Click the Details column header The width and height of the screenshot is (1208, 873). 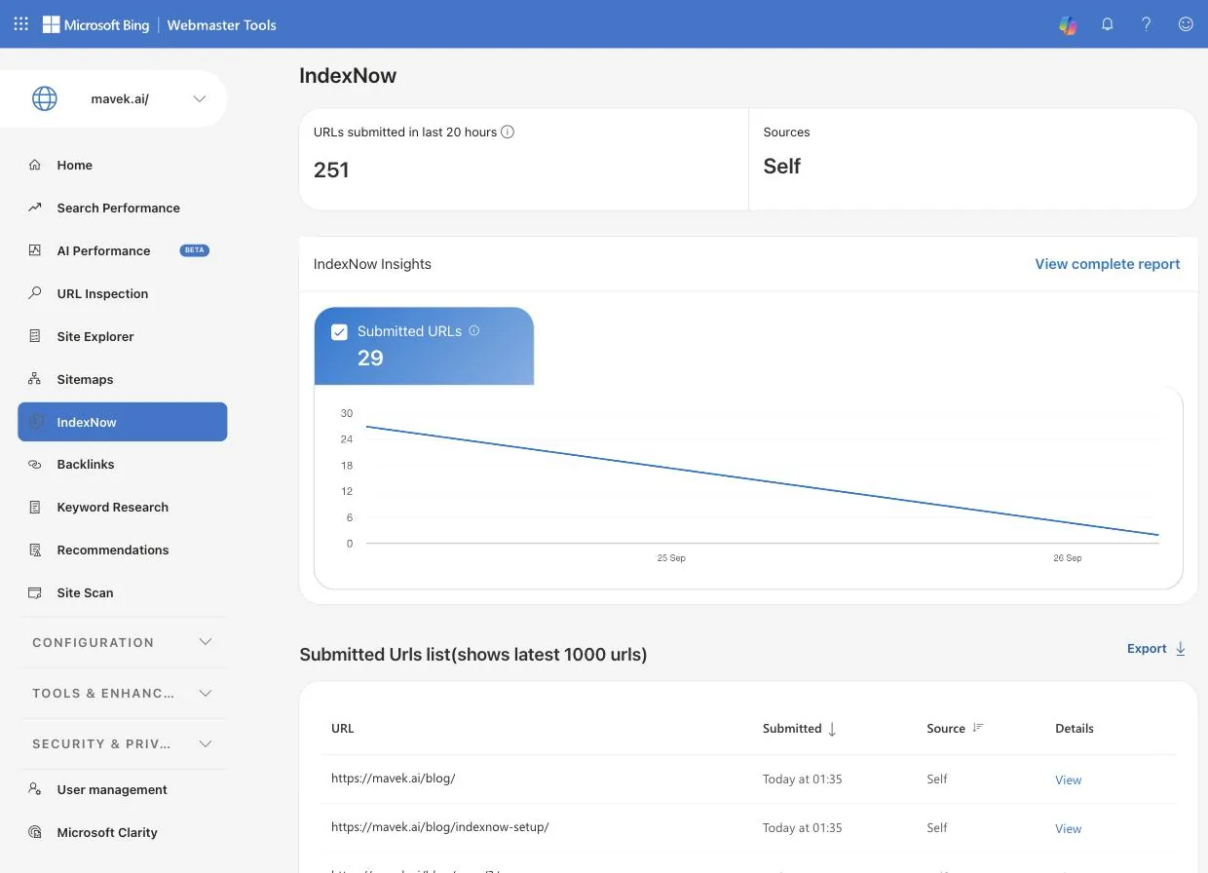(x=1075, y=728)
